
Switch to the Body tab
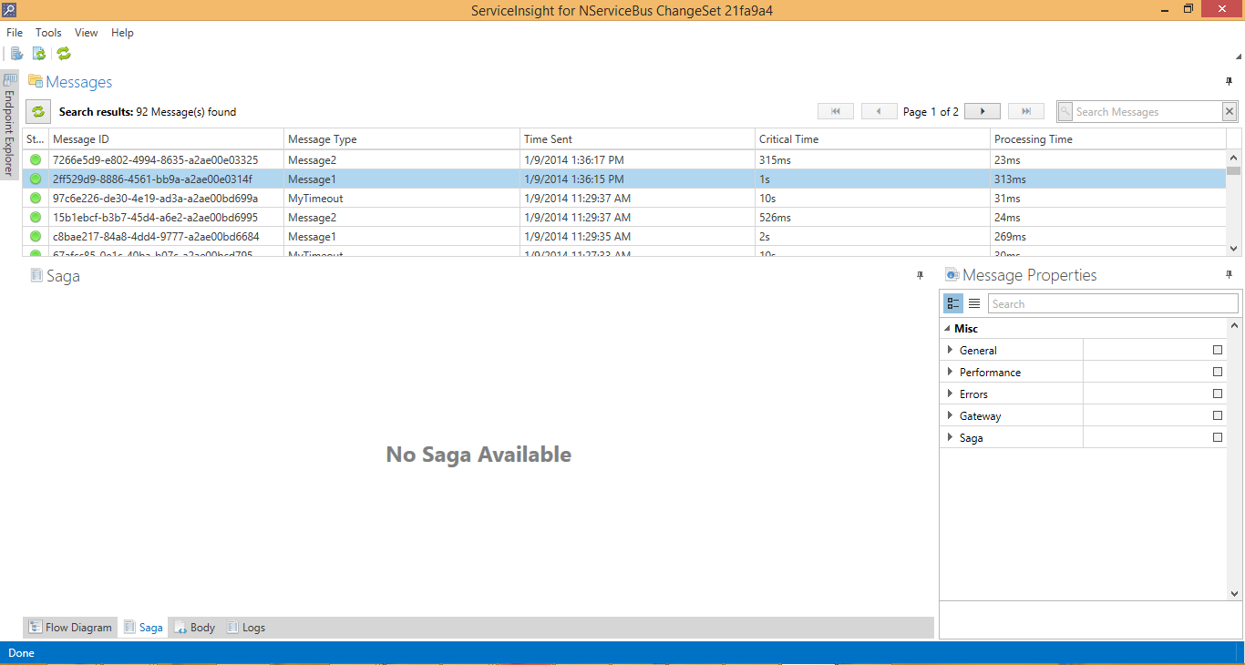(x=195, y=628)
